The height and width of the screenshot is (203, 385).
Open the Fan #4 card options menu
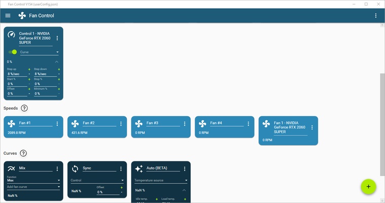tap(248, 124)
